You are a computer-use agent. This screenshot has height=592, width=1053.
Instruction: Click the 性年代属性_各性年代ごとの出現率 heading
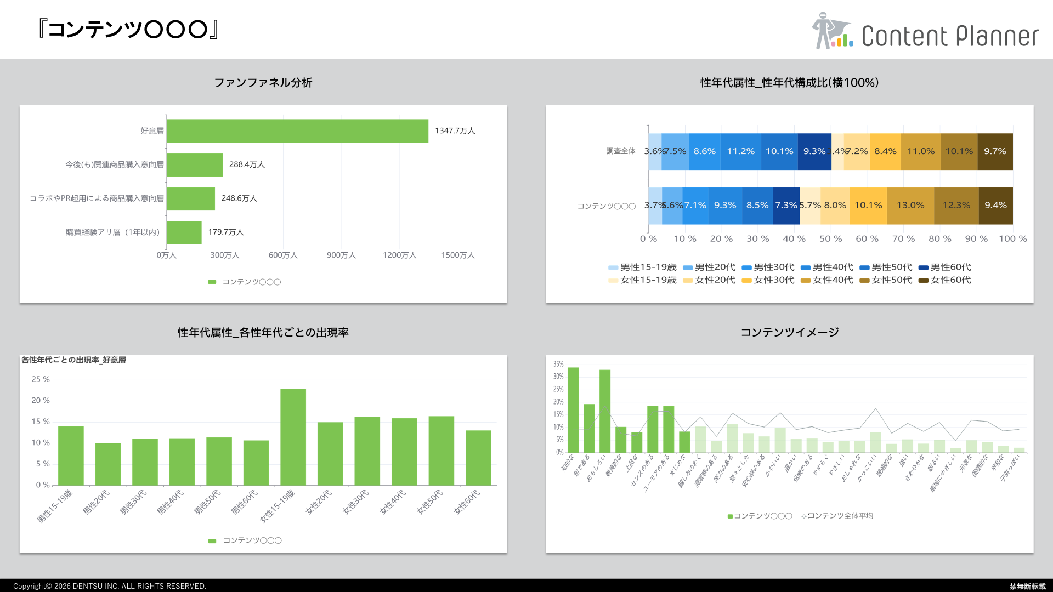tap(263, 333)
